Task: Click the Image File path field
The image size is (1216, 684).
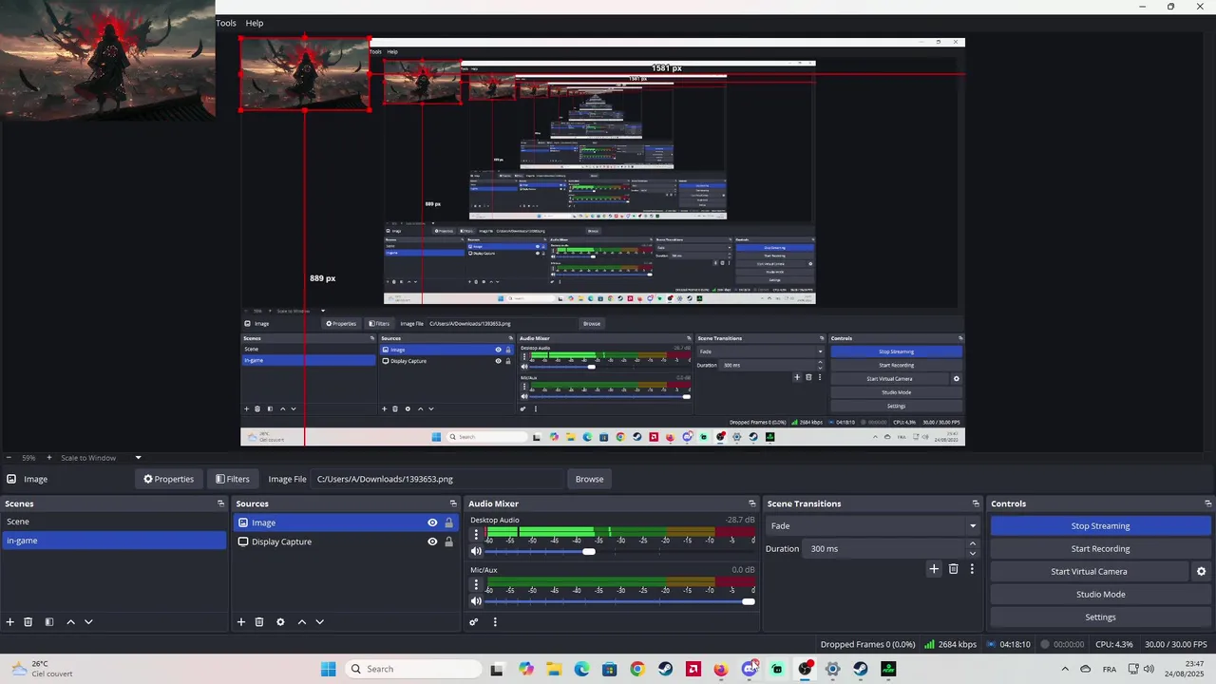Action: point(437,479)
